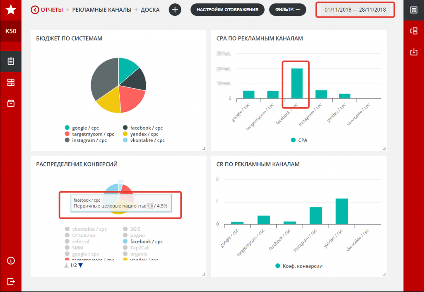
Task: Click the instagram / cpc bar in CPA chart
Action: click(x=321, y=94)
